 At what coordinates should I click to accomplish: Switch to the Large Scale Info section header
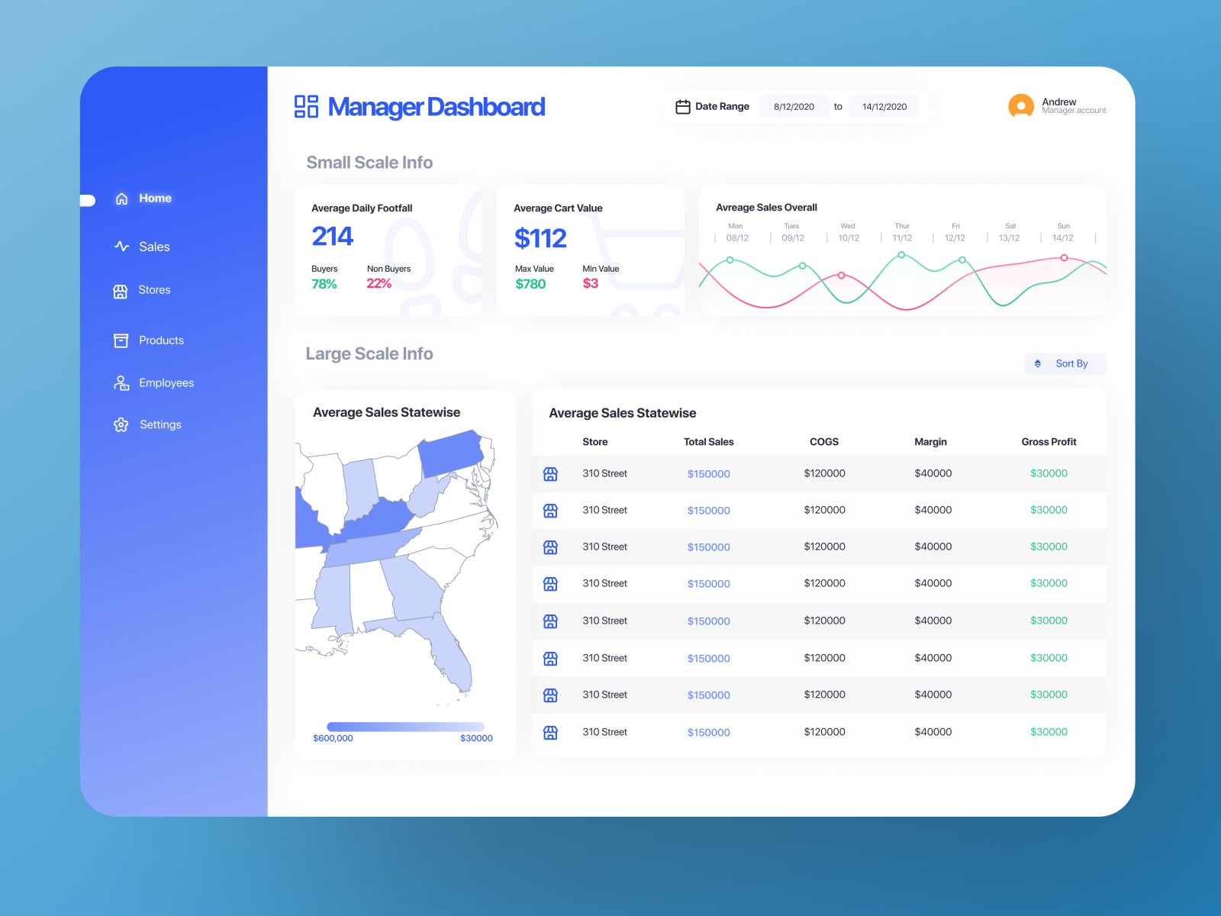click(x=369, y=353)
